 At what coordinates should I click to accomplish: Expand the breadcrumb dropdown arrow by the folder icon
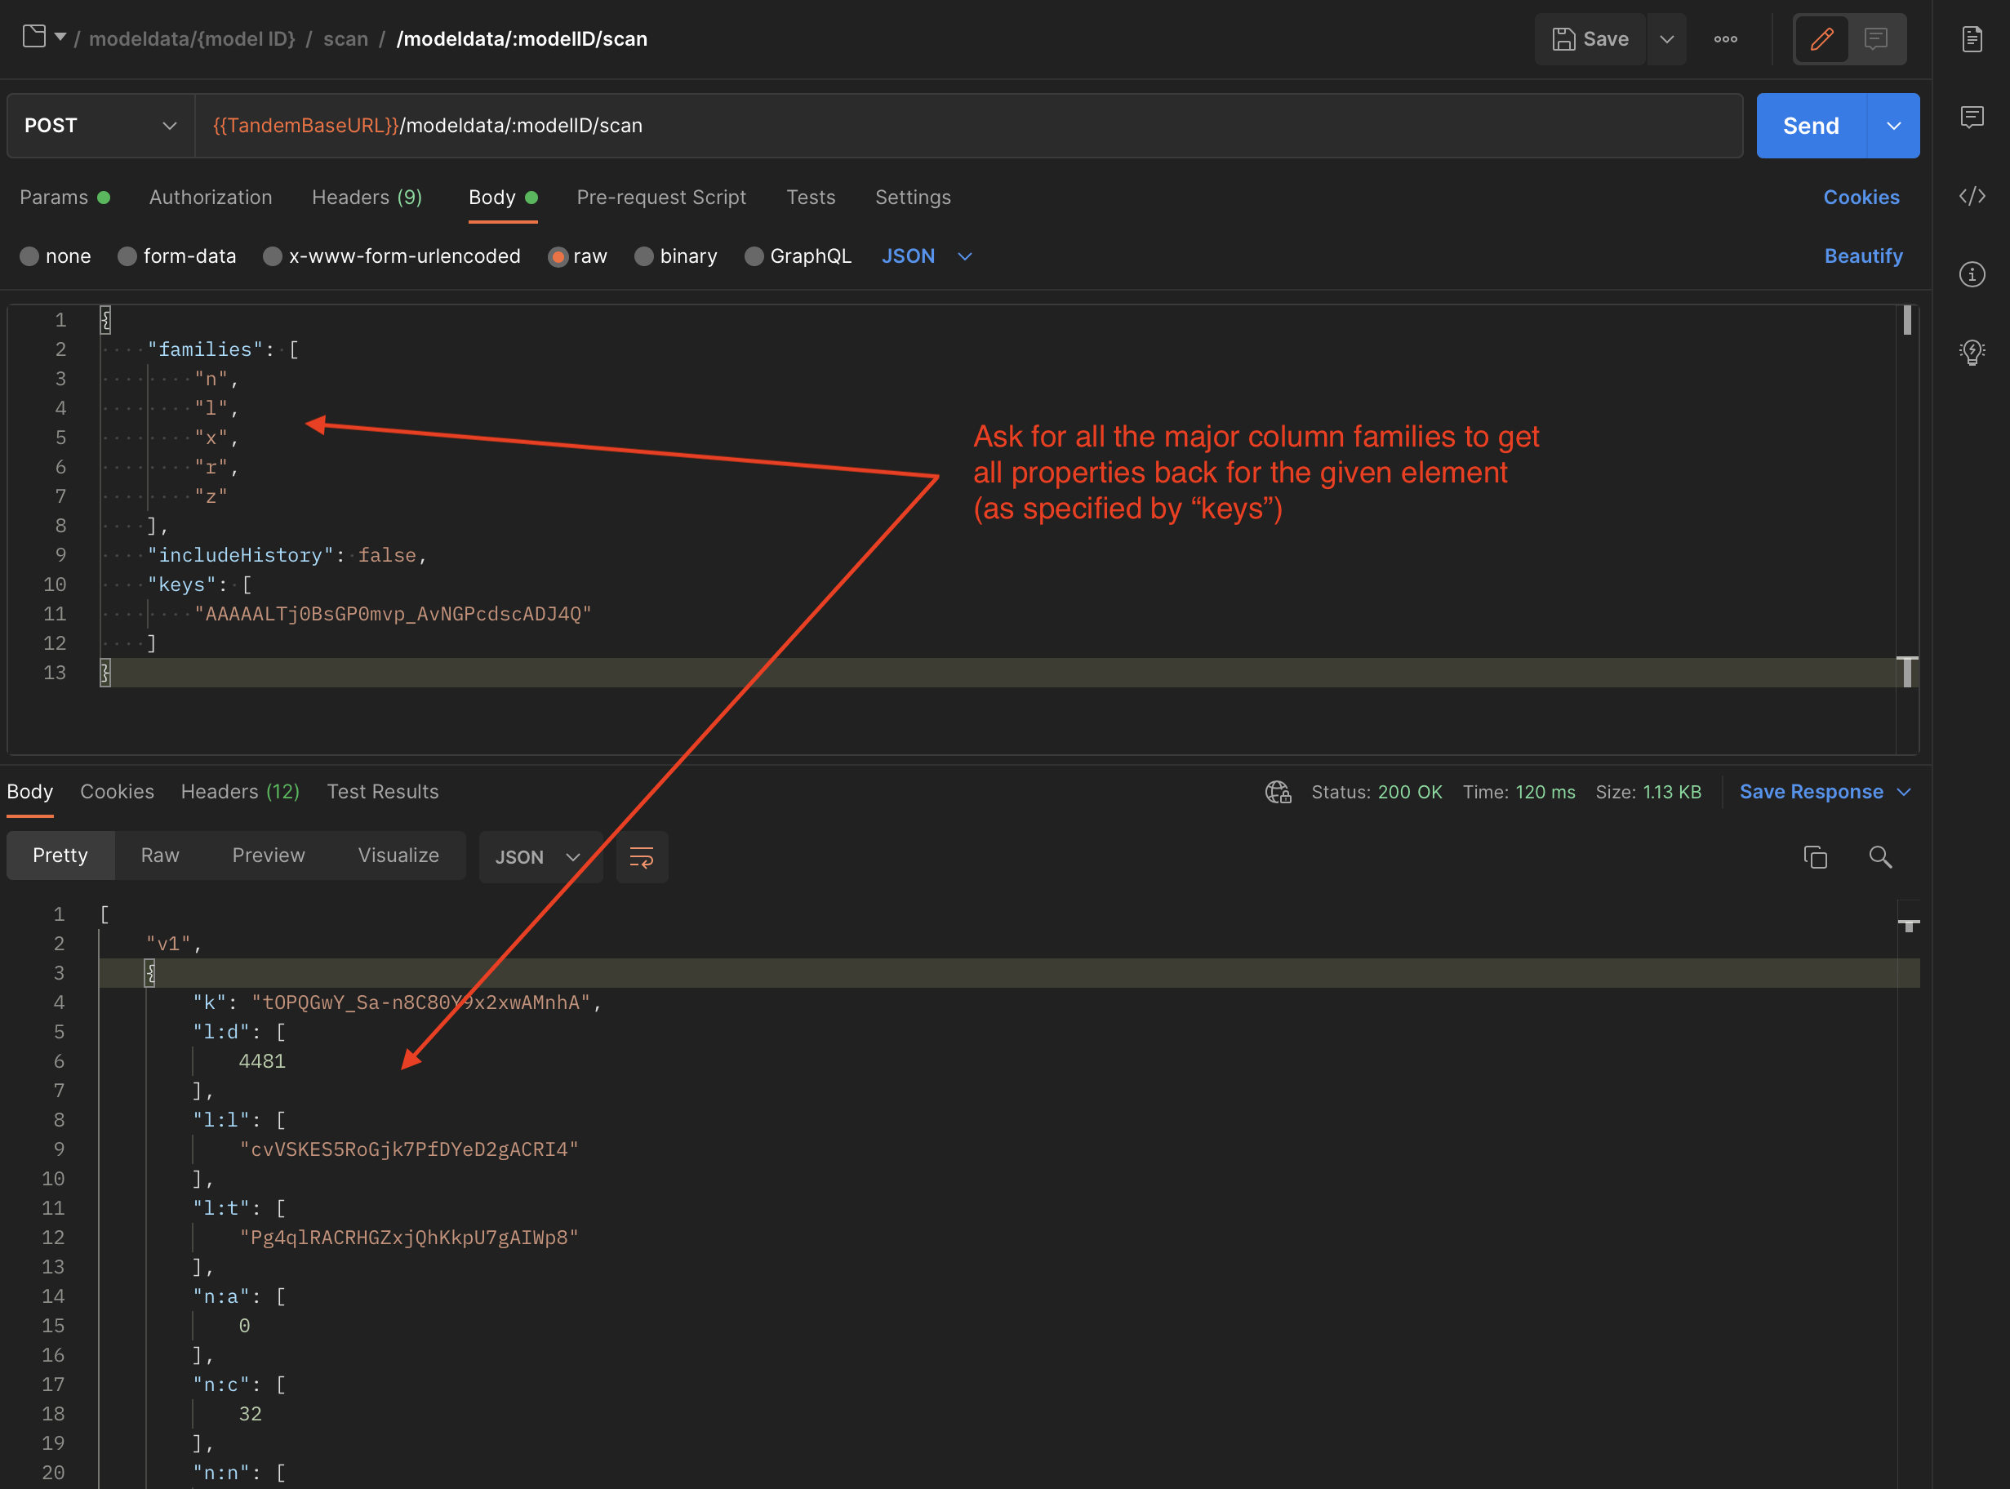tap(60, 37)
